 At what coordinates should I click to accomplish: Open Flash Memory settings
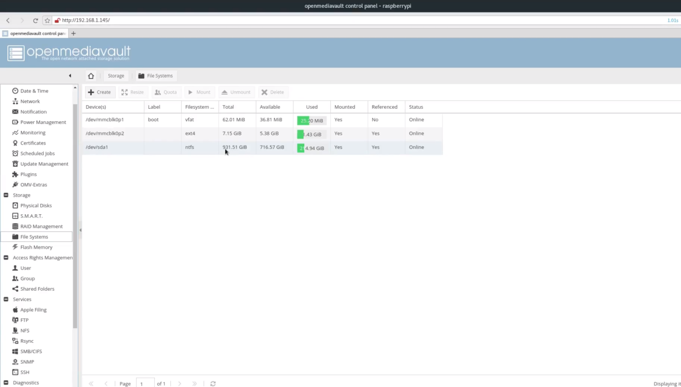point(36,247)
